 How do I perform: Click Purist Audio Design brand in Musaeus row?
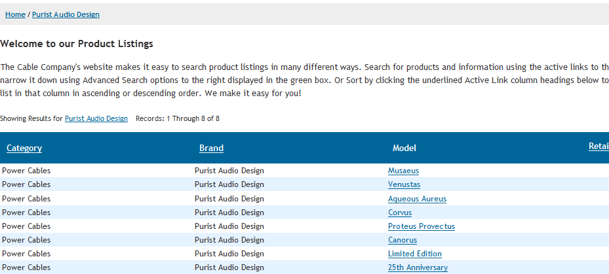pyautogui.click(x=229, y=171)
